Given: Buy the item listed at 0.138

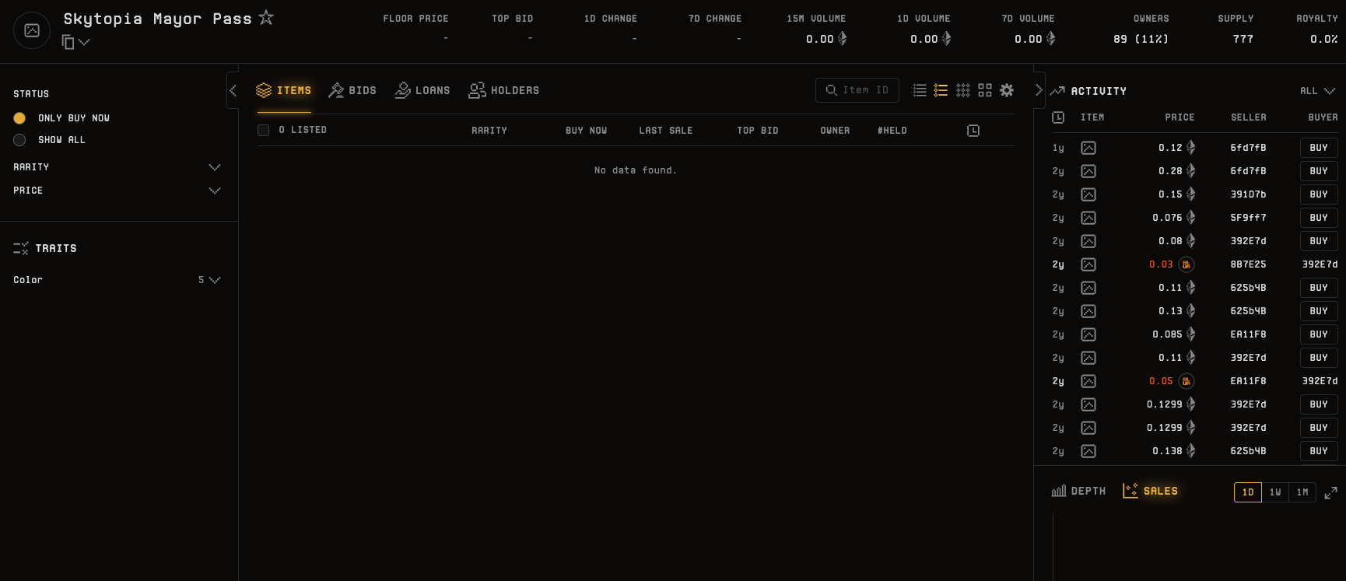Looking at the screenshot, I should coord(1319,451).
